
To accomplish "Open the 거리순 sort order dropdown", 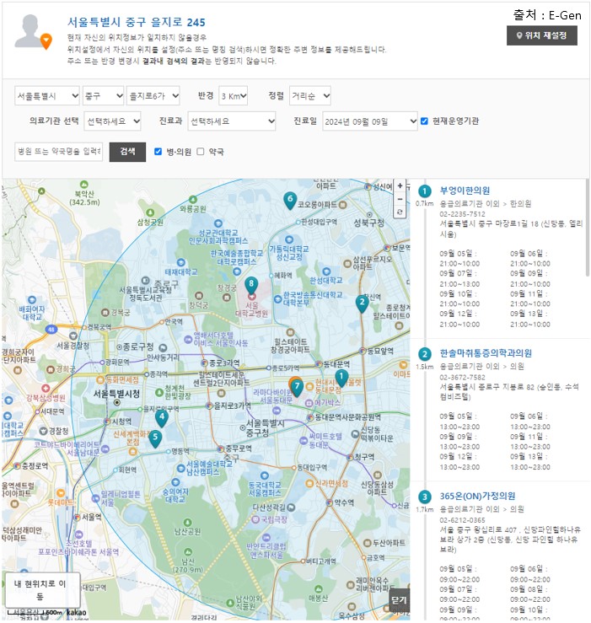I will 309,96.
